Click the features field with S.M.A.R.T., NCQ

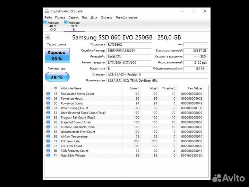tap(157, 81)
